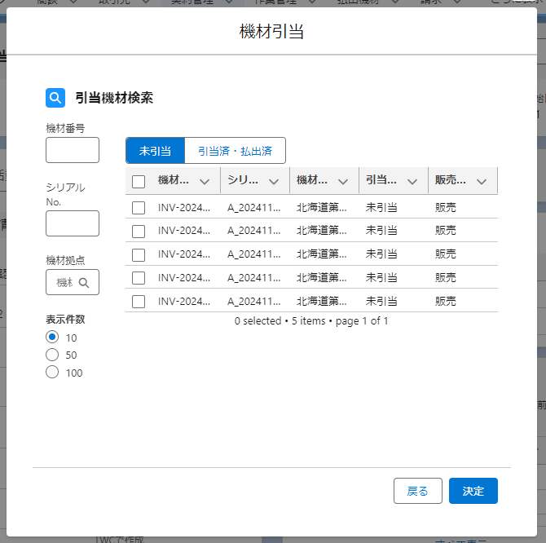The image size is (546, 543).
Task: Check the first row's checkbox
Action: click(139, 208)
